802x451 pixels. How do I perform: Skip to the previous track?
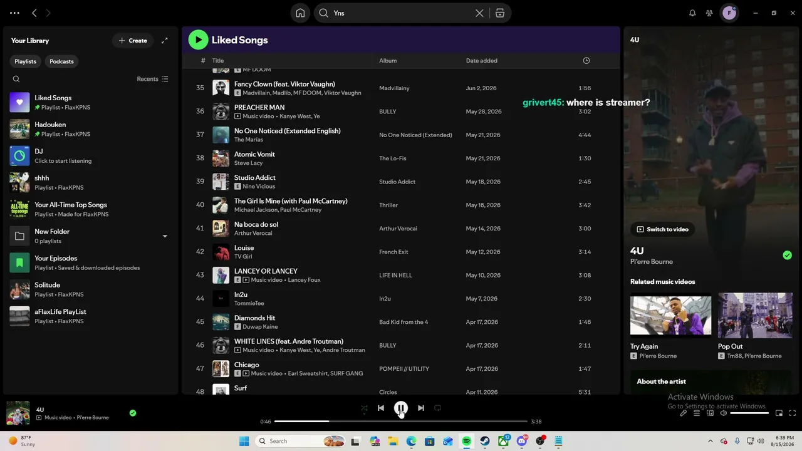click(x=381, y=408)
